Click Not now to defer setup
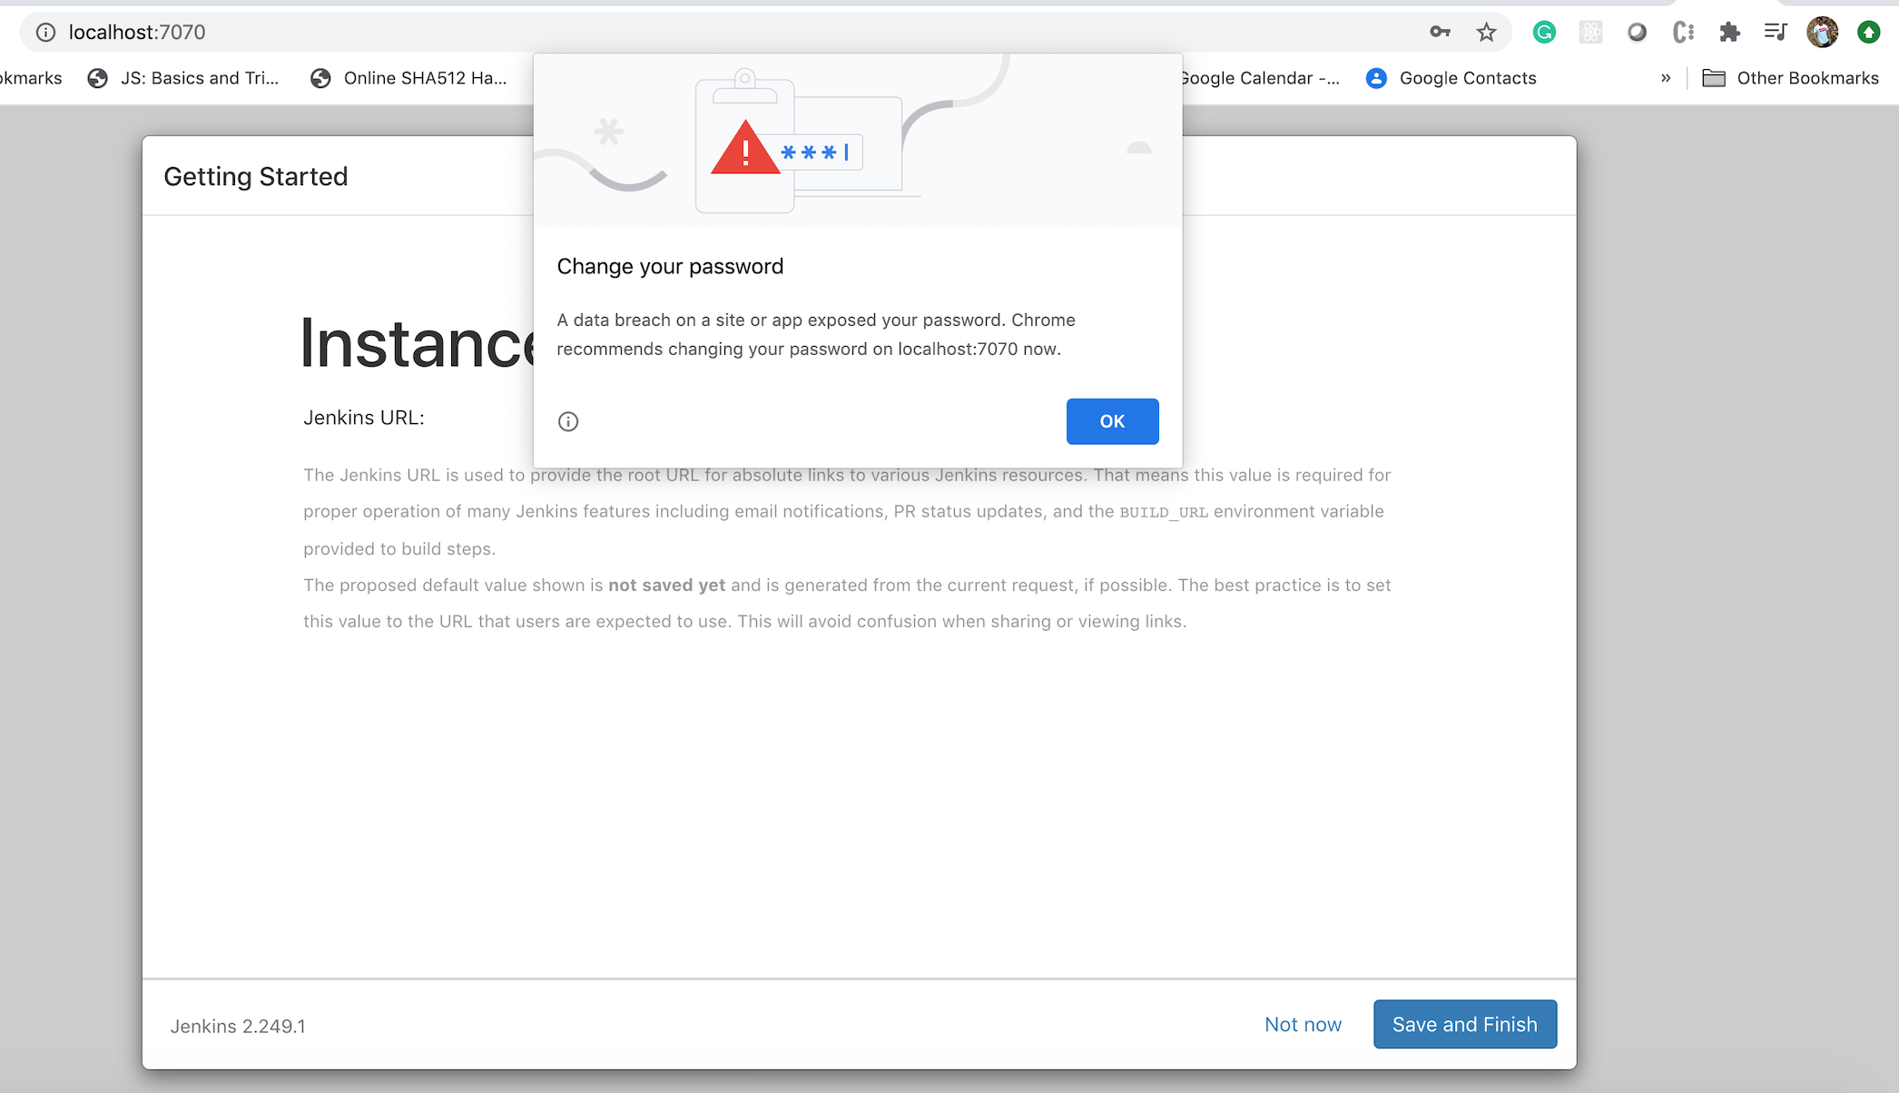The height and width of the screenshot is (1093, 1899). tap(1303, 1024)
